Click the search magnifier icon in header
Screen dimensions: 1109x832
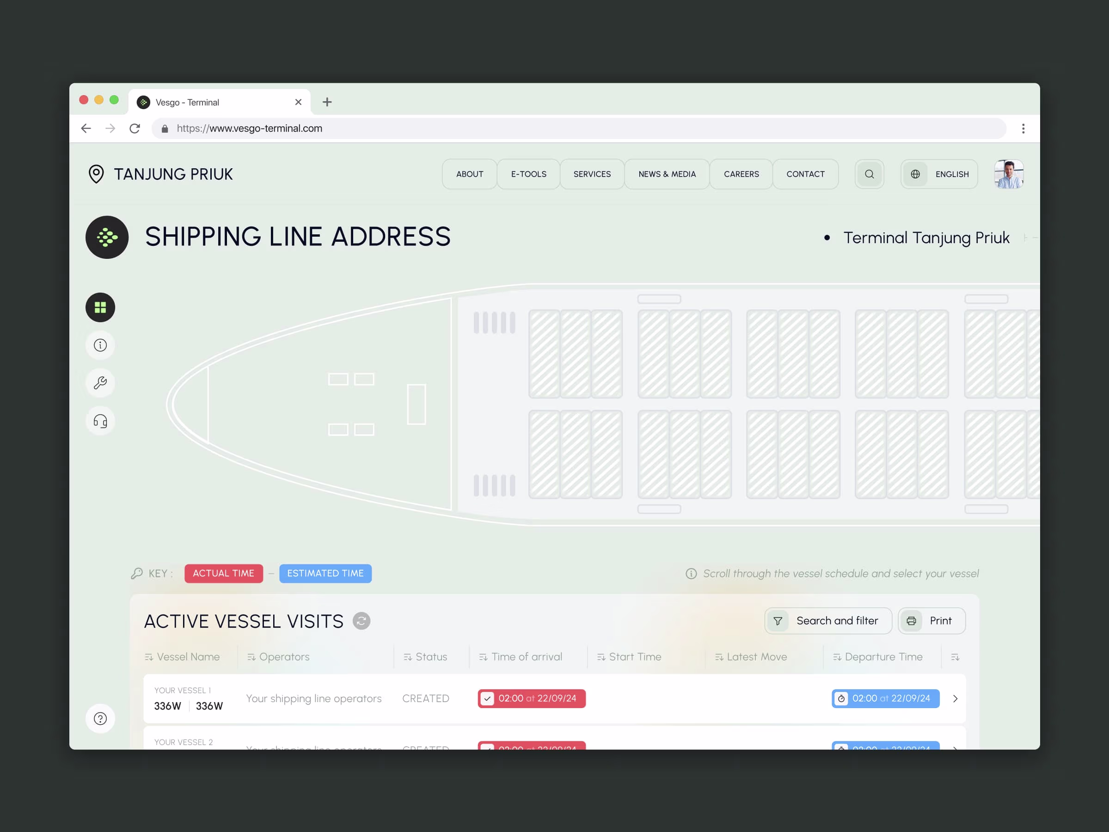870,174
